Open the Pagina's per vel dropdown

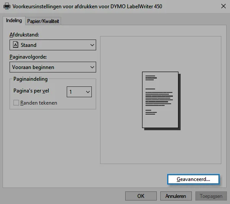click(79, 92)
